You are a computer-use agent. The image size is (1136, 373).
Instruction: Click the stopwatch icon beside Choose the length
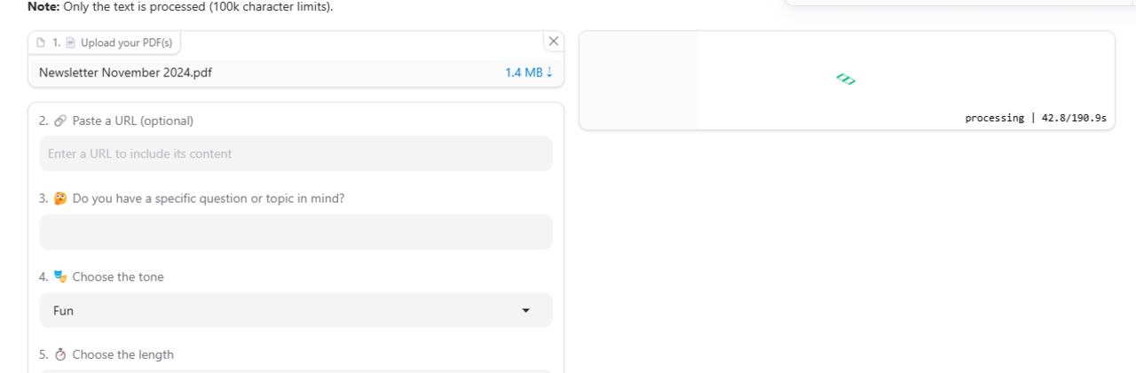coord(60,354)
